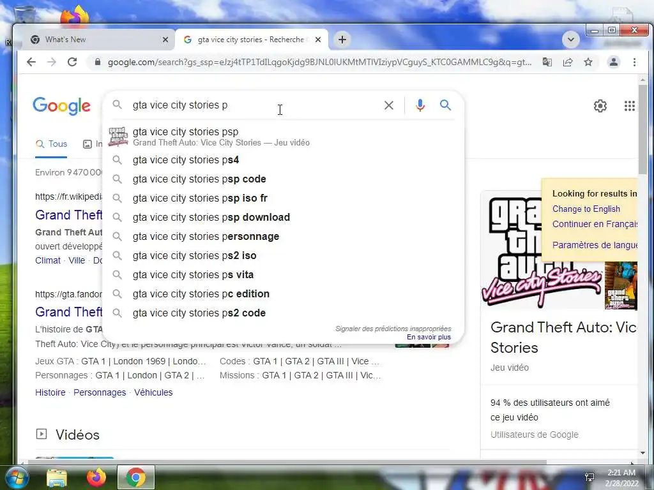Click the network tray icon
This screenshot has height=490, width=654.
point(589,477)
